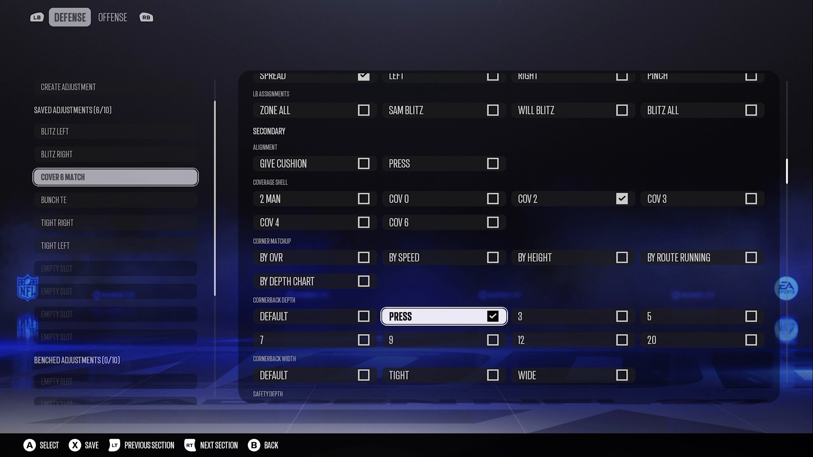Set corner matchup By Depth Chart
The width and height of the screenshot is (813, 457).
point(315,281)
